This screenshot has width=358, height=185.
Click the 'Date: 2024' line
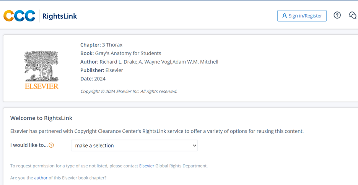[x=93, y=79]
